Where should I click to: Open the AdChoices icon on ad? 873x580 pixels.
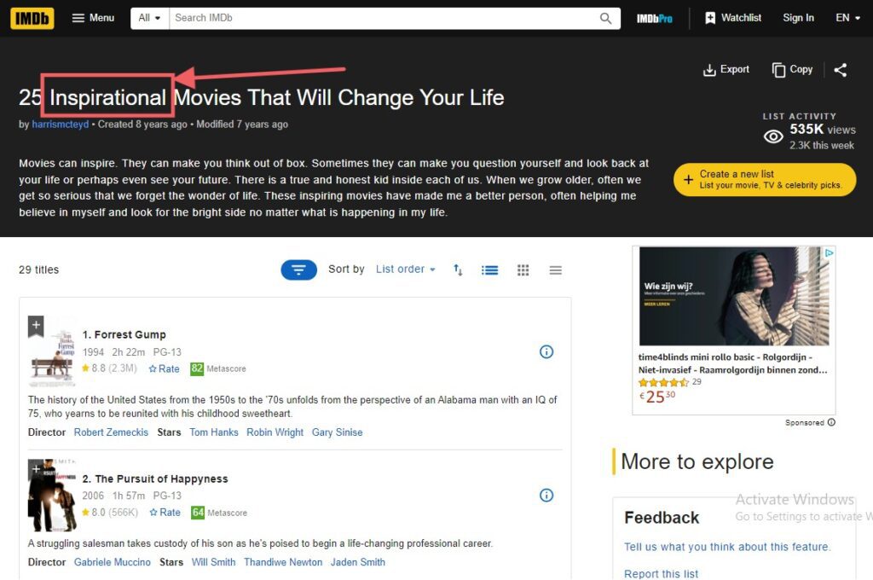click(x=829, y=253)
